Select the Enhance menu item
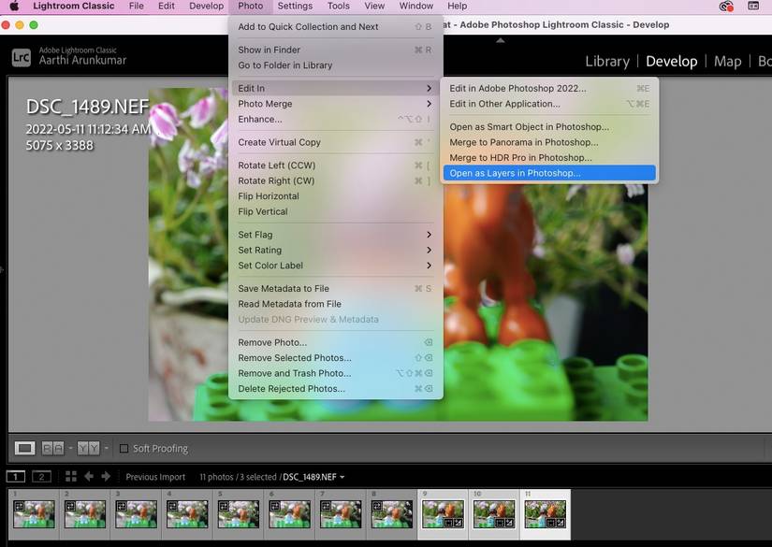Viewport: 772px width, 547px height. [335, 119]
